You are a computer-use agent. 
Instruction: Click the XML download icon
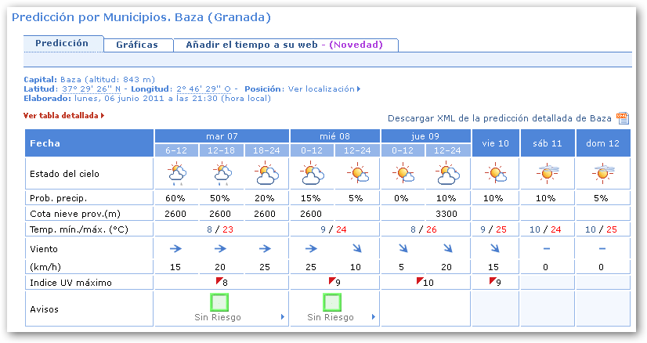(623, 118)
